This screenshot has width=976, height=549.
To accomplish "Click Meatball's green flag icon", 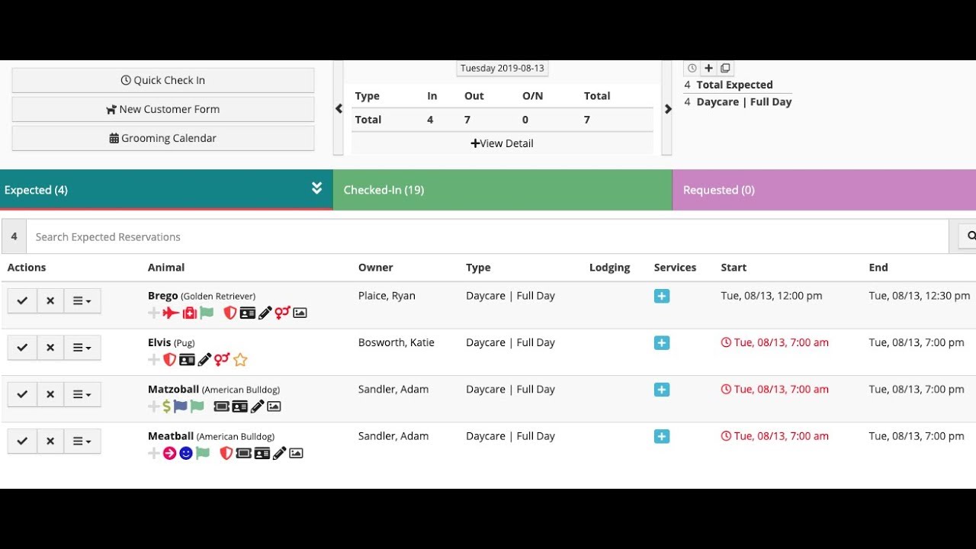I will tap(203, 453).
